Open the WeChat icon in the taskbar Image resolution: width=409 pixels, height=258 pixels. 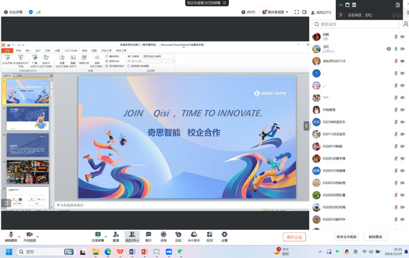tap(180, 252)
